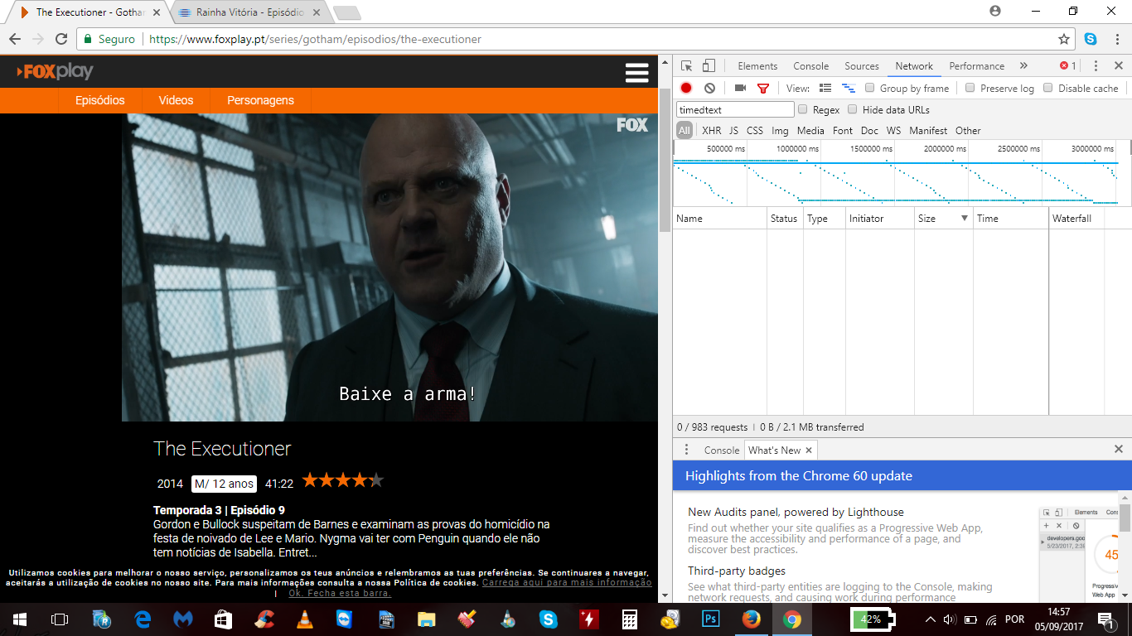Open the Personagens menu item
This screenshot has height=636, width=1132.
pos(261,100)
